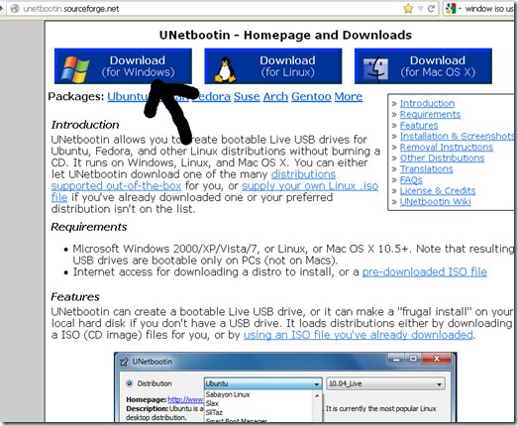
Task: Bookmark page with star icon
Action: [x=408, y=8]
